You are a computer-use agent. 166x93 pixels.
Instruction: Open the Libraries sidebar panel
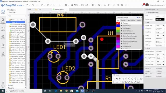pos(3,37)
